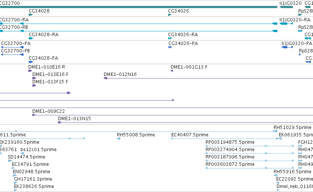313x192 pixels.
Task: Click the l(1)G0320-PA protein glyph
Action: 287,47
